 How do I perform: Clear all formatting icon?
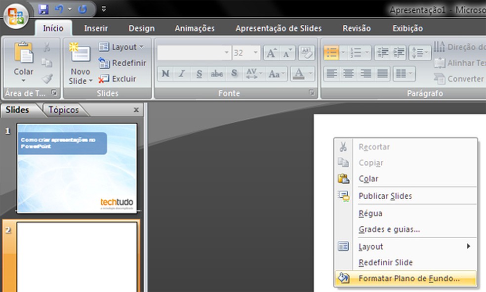(306, 53)
